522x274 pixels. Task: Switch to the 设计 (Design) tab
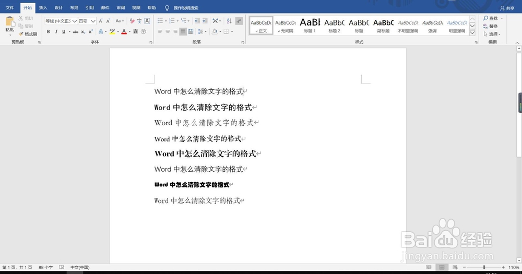click(58, 8)
